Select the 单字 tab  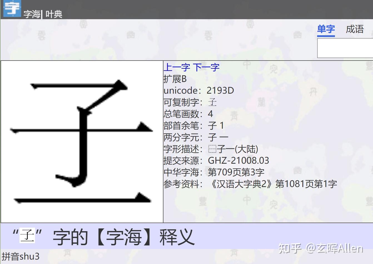click(x=326, y=29)
